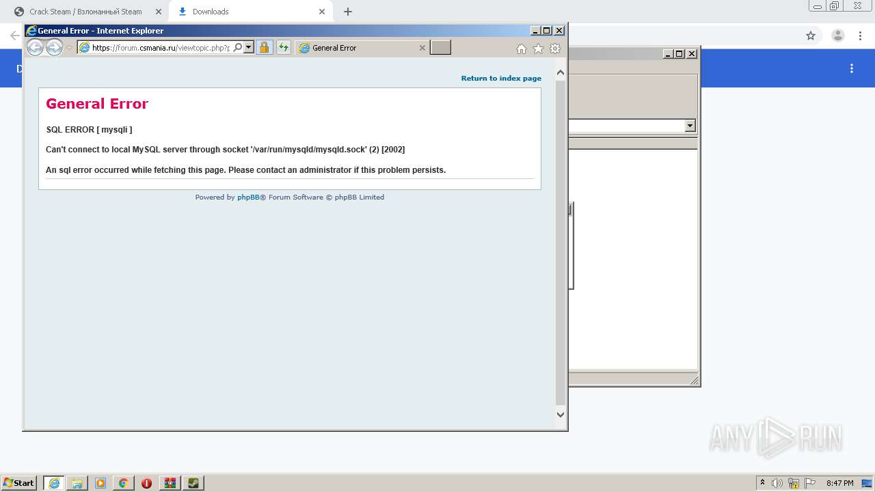Open Steam taskbar button
The width and height of the screenshot is (875, 492).
[193, 483]
